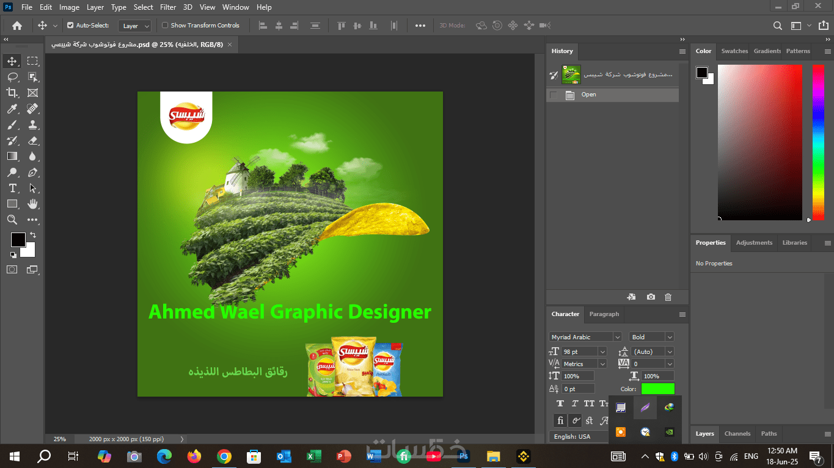Select the Move tool in the toolbar
The height and width of the screenshot is (468, 834).
[12, 61]
